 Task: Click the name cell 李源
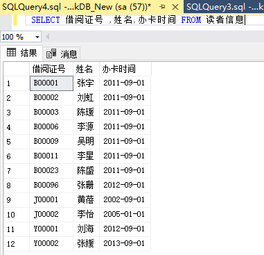(x=86, y=127)
